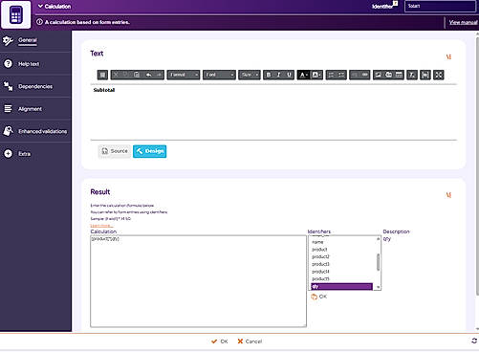Toggle underline formatting in text editor
Screen dimensions: 479x352
(x=289, y=75)
